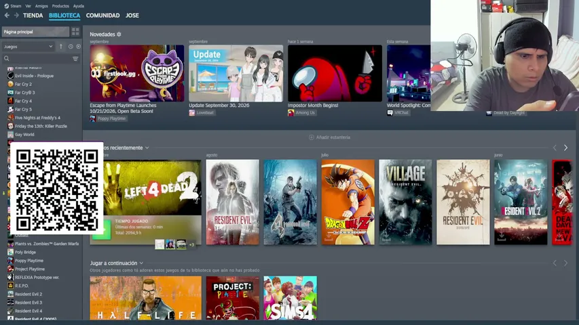Image resolution: width=579 pixels, height=325 pixels.
Task: Select Dragon Ball Z Kakarot cover
Action: (x=348, y=202)
